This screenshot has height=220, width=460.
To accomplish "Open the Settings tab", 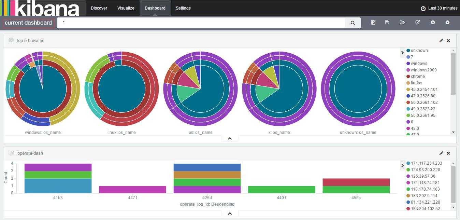I will (x=183, y=8).
